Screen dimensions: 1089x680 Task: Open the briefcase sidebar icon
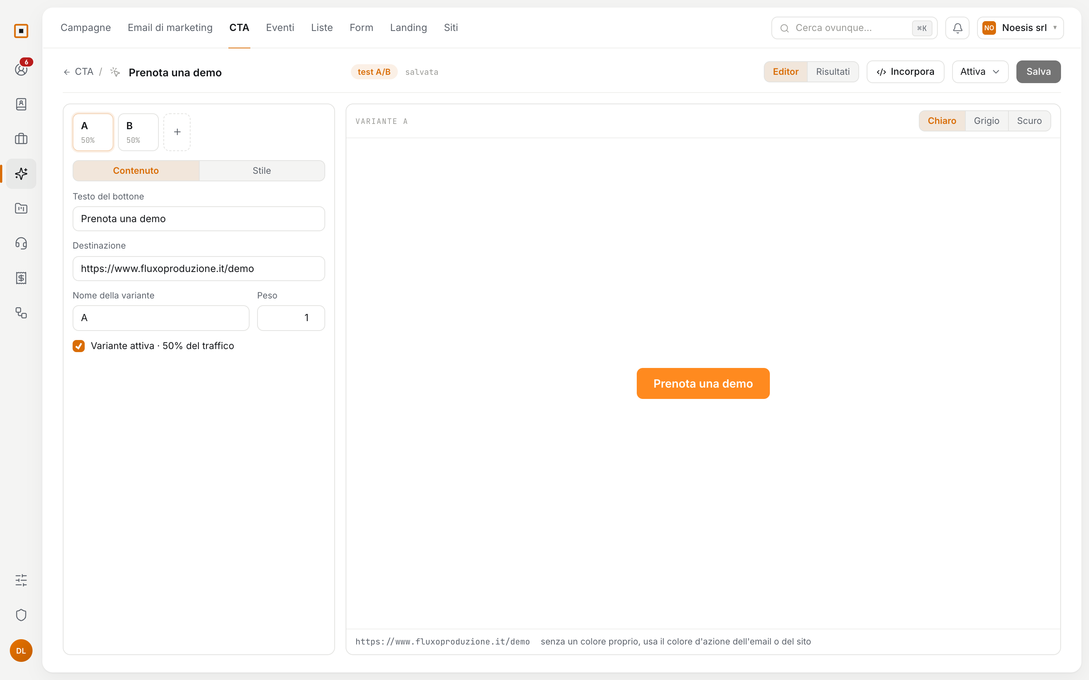tap(21, 139)
